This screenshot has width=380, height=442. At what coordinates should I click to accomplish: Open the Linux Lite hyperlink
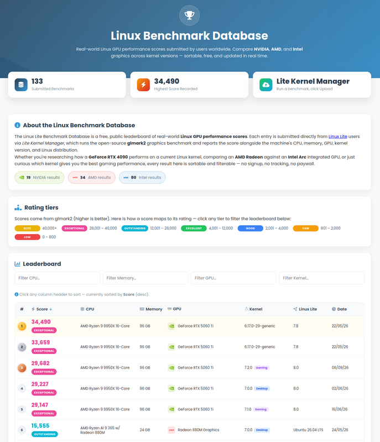click(338, 137)
